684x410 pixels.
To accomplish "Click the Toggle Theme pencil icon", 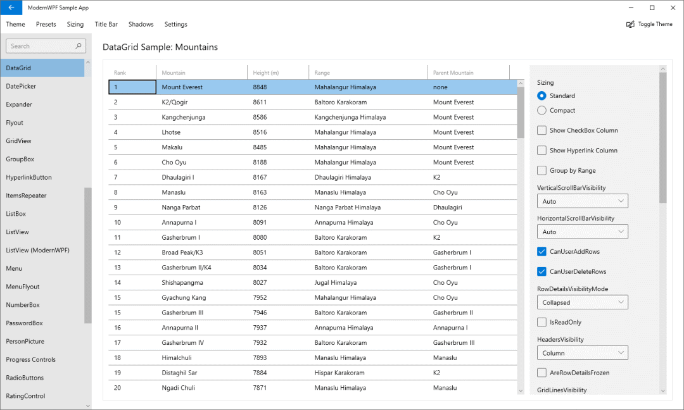I will click(630, 24).
